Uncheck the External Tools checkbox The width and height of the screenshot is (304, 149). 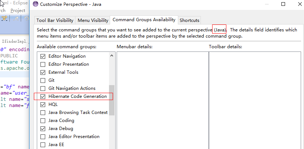pyautogui.click(x=43, y=73)
